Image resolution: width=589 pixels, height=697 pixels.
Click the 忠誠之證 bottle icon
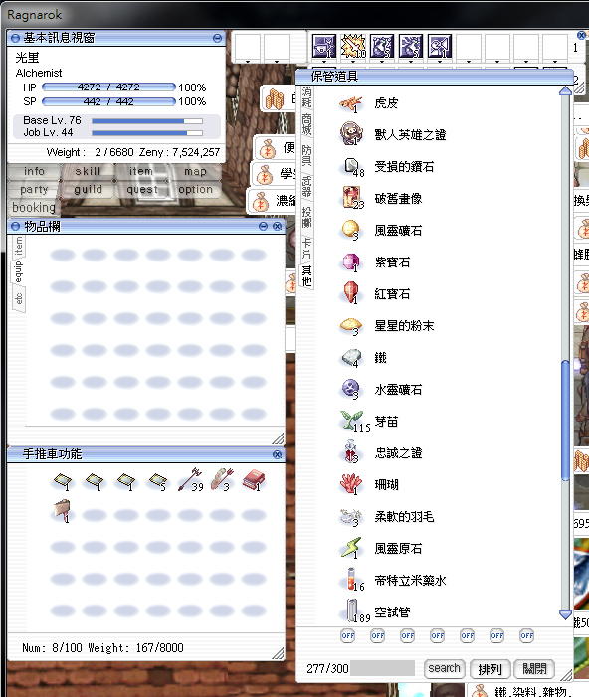(350, 451)
